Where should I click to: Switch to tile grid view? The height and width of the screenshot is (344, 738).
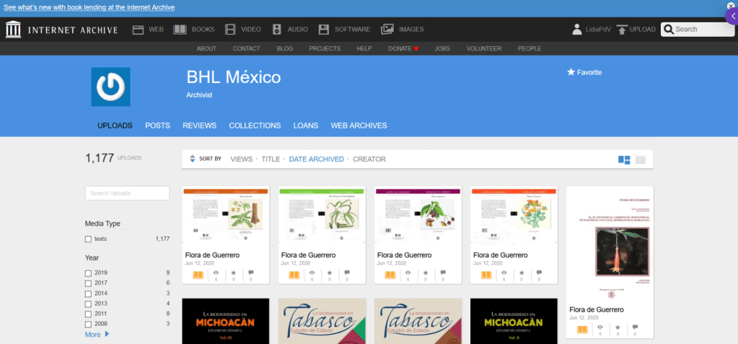tap(624, 159)
